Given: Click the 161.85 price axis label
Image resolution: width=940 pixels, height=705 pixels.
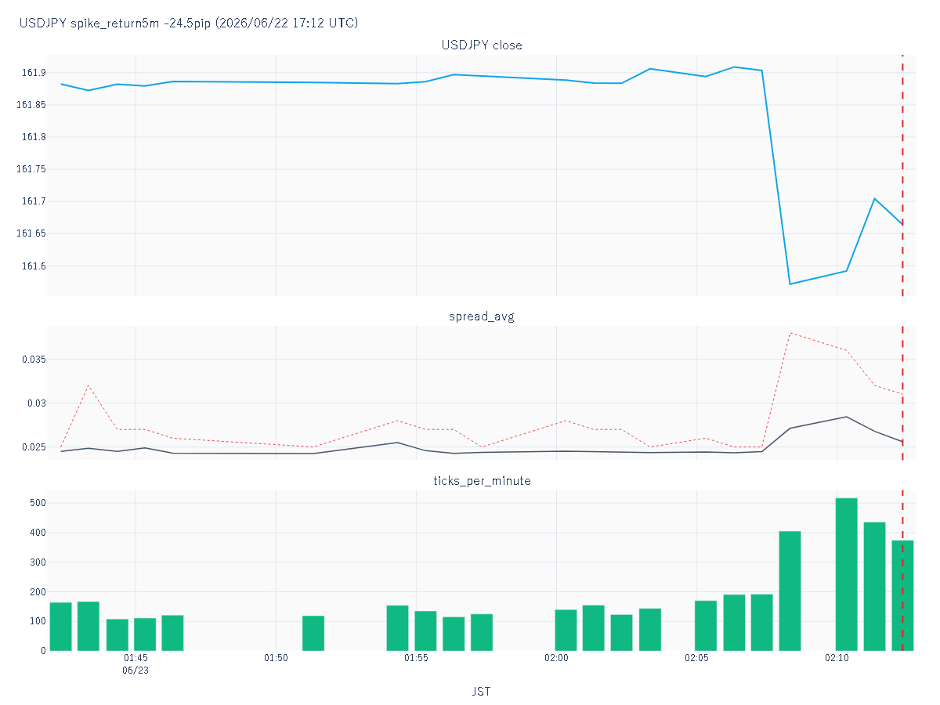Looking at the screenshot, I should tap(31, 105).
